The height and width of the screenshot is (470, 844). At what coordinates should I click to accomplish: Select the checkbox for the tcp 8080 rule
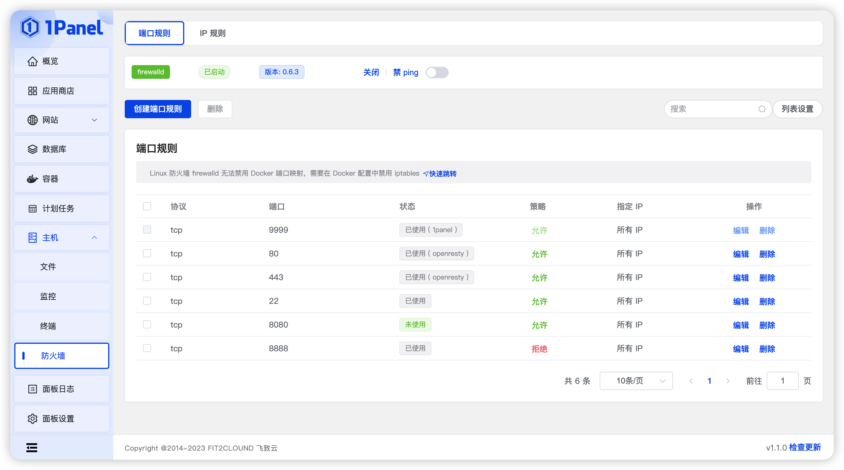[x=147, y=324]
